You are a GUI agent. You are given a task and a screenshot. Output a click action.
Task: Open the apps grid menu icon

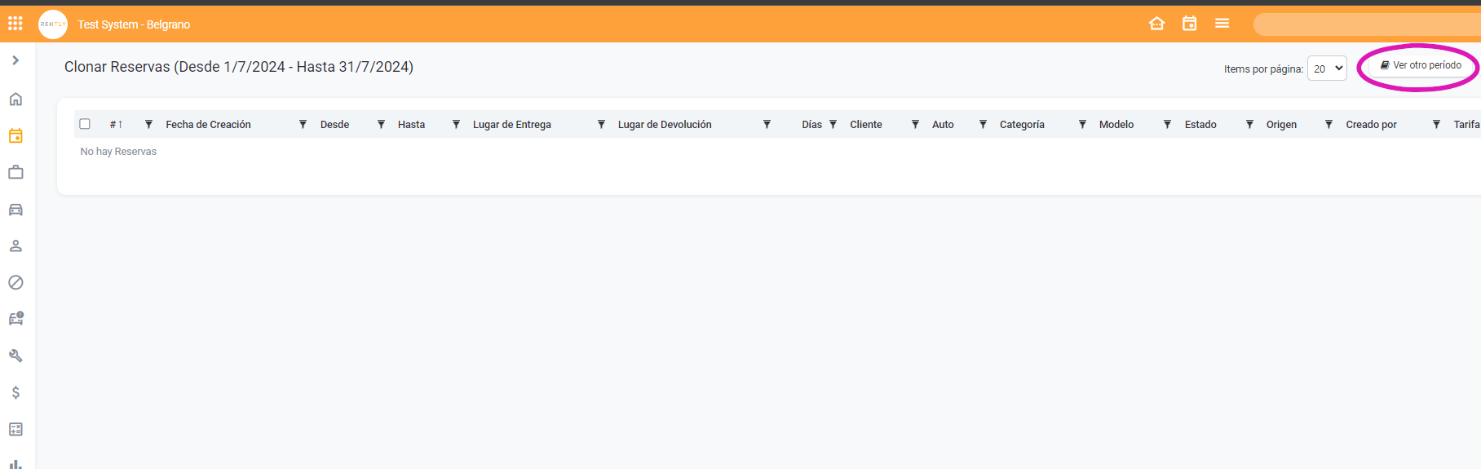point(15,24)
